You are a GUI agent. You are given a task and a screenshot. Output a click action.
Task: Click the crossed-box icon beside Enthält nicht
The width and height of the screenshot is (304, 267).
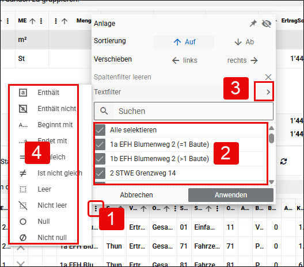pos(23,109)
